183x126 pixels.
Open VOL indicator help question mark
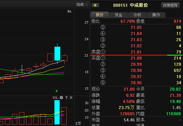(66, 98)
